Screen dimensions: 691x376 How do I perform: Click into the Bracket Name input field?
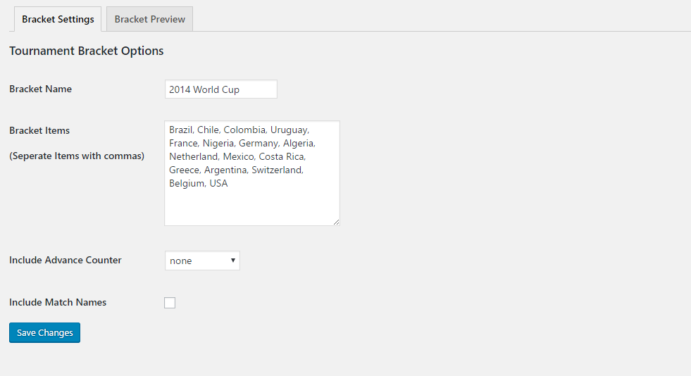coord(220,89)
